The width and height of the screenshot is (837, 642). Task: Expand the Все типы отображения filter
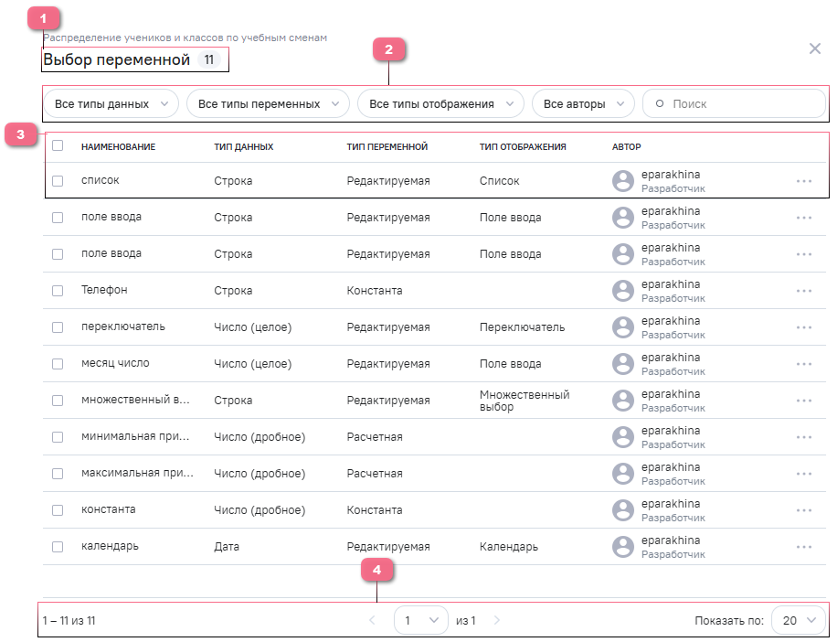pyautogui.click(x=440, y=104)
